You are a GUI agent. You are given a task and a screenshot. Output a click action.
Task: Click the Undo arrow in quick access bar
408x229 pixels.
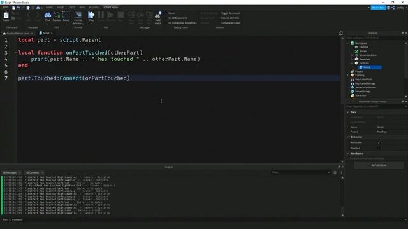18,8
